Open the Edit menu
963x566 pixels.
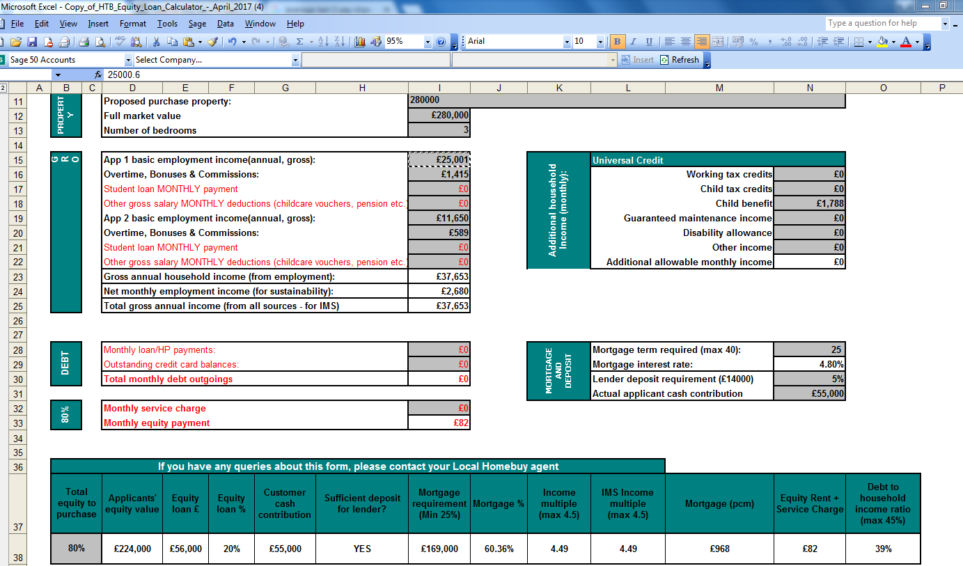point(42,24)
